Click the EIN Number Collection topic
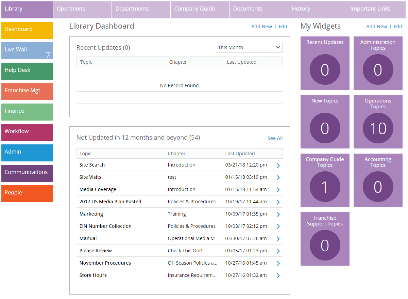408x299 pixels. pos(105,226)
